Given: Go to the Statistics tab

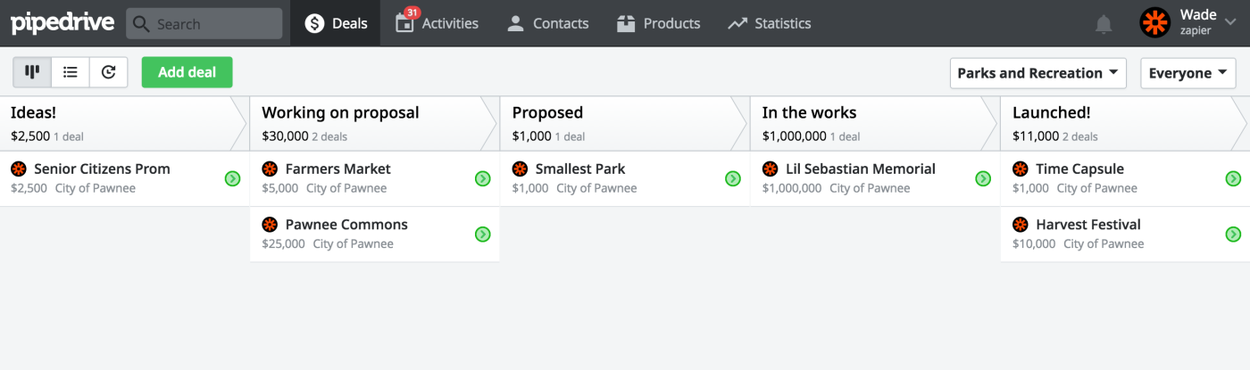Looking at the screenshot, I should 770,23.
